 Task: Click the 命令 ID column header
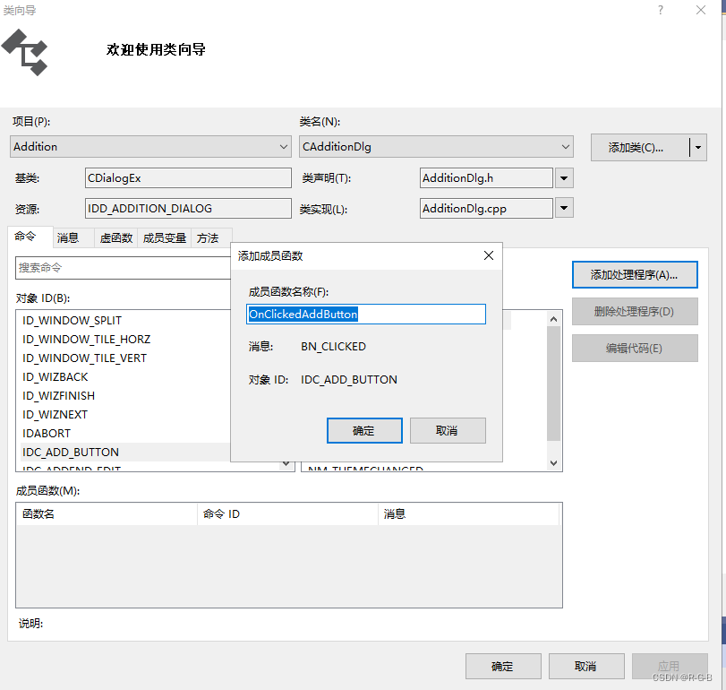(287, 513)
